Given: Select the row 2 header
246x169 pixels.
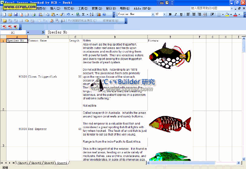Looking at the screenshot, I should (x=3, y=77).
